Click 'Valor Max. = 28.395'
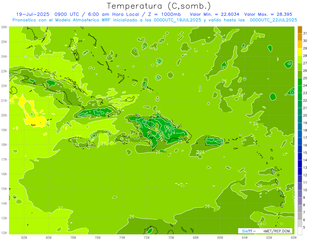 (x=268, y=14)
